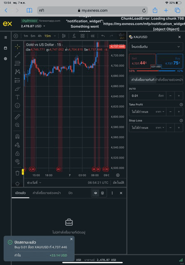Open the pending orders tab
This screenshot has height=265, width=185.
coord(47,193)
